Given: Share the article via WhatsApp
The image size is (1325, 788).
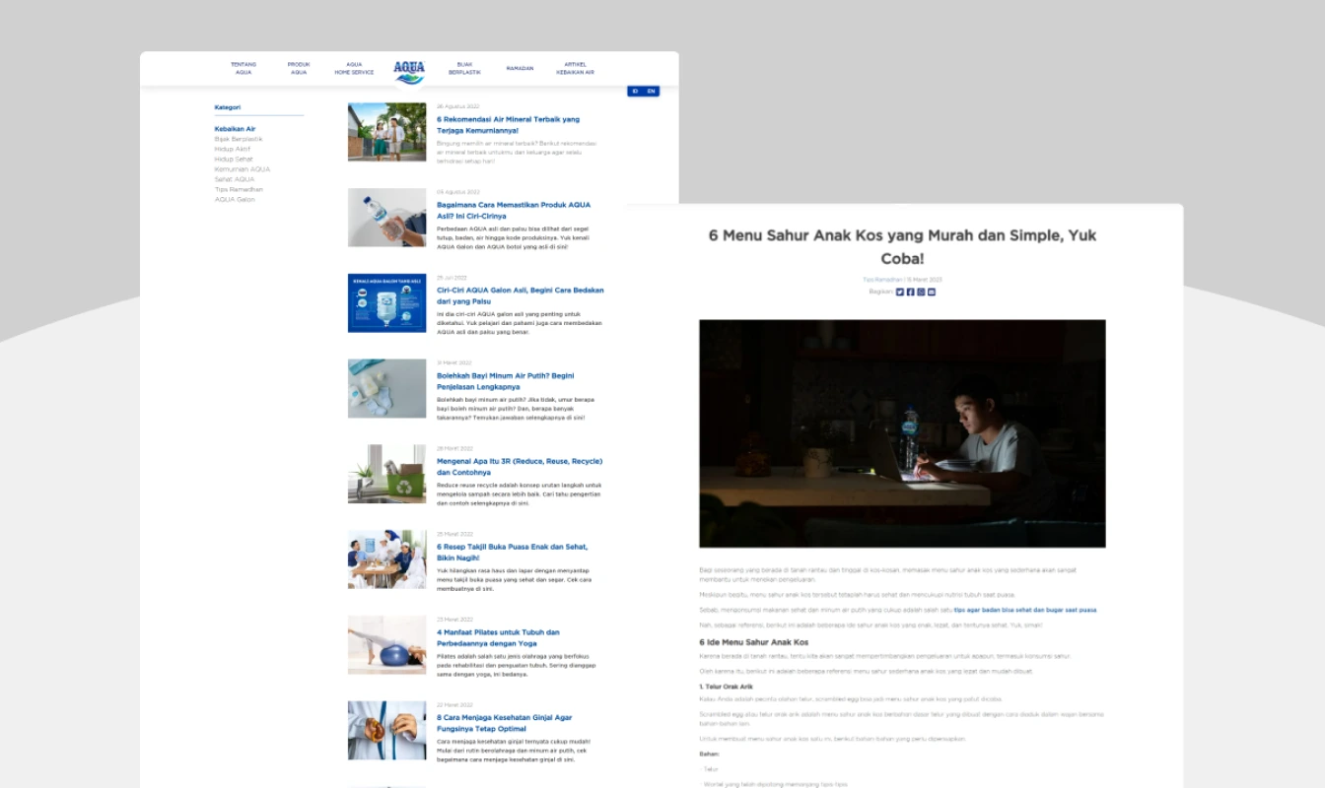Looking at the screenshot, I should pyautogui.click(x=921, y=292).
